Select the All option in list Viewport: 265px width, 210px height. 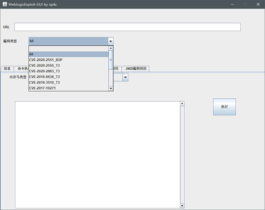point(69,54)
